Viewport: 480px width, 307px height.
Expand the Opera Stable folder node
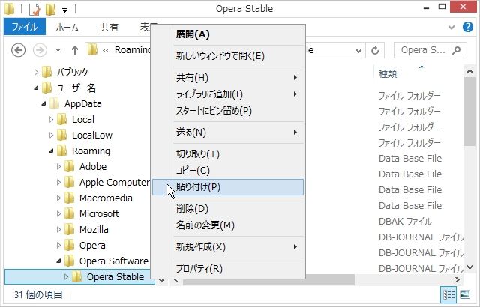tap(66, 277)
